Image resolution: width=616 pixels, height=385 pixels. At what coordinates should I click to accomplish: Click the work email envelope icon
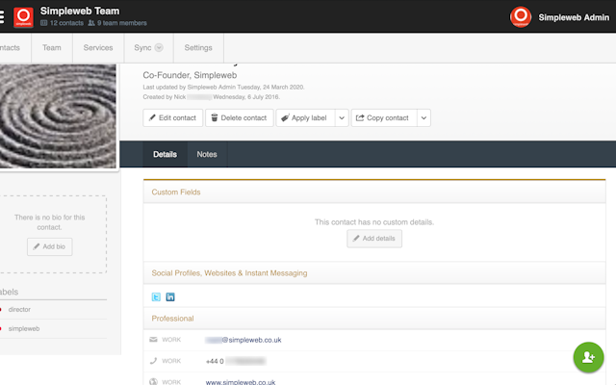[154, 340]
